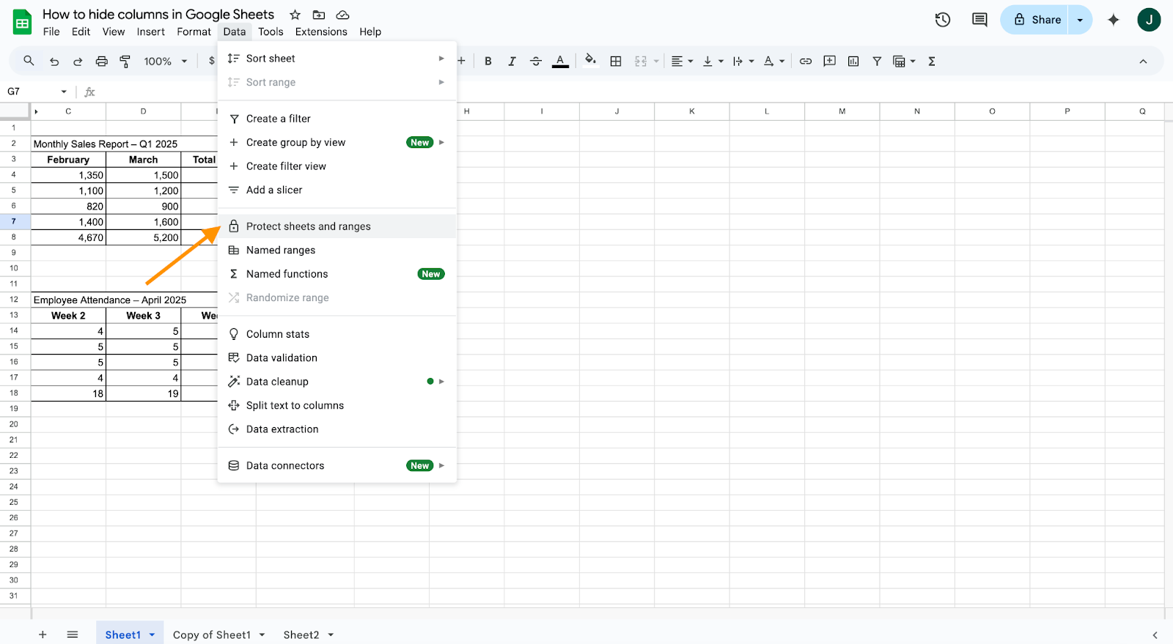Click the insert chart icon
This screenshot has width=1173, height=644.
point(853,62)
